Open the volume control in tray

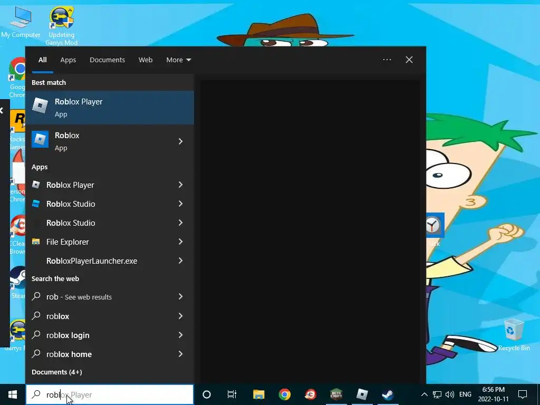[x=450, y=394]
